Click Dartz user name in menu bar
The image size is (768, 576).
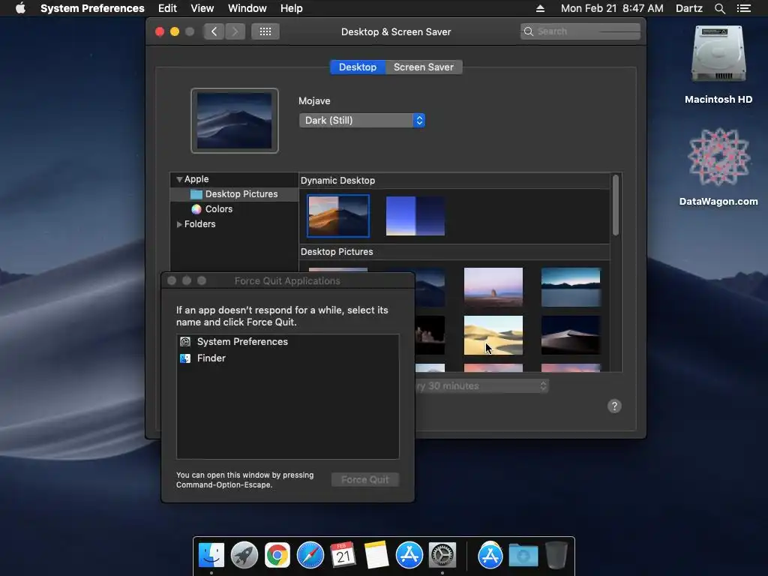click(688, 8)
